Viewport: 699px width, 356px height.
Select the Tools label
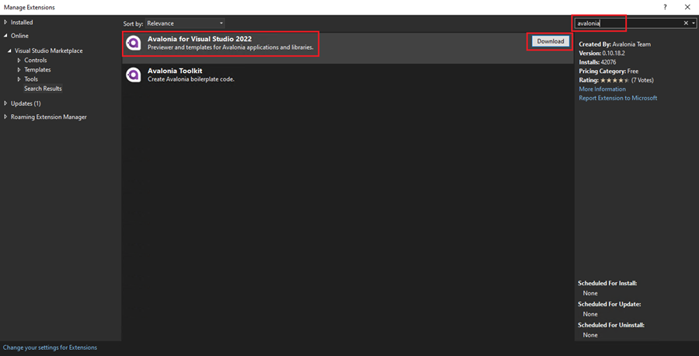[x=31, y=79]
